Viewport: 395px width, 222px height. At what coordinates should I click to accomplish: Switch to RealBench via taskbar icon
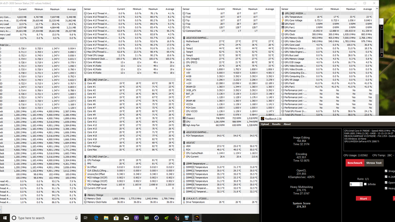pos(197,218)
